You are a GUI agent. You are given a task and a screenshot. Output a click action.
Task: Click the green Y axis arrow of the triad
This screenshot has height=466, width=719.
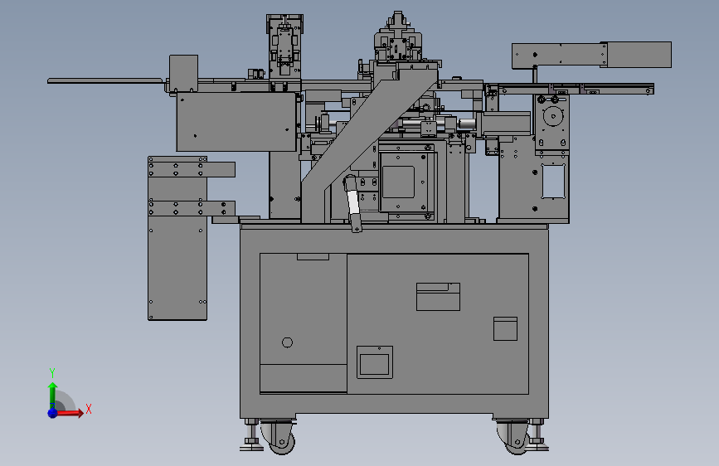click(x=53, y=396)
